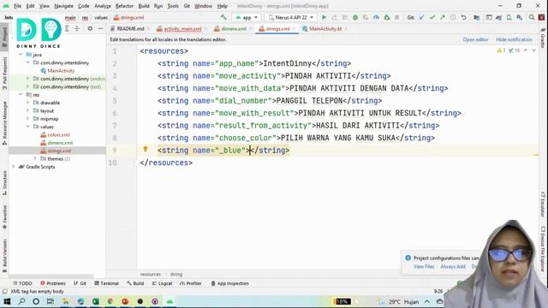Open the Nexus 4 API 22 device dropdown
Screen dimensions: 548x308
(x=290, y=17)
